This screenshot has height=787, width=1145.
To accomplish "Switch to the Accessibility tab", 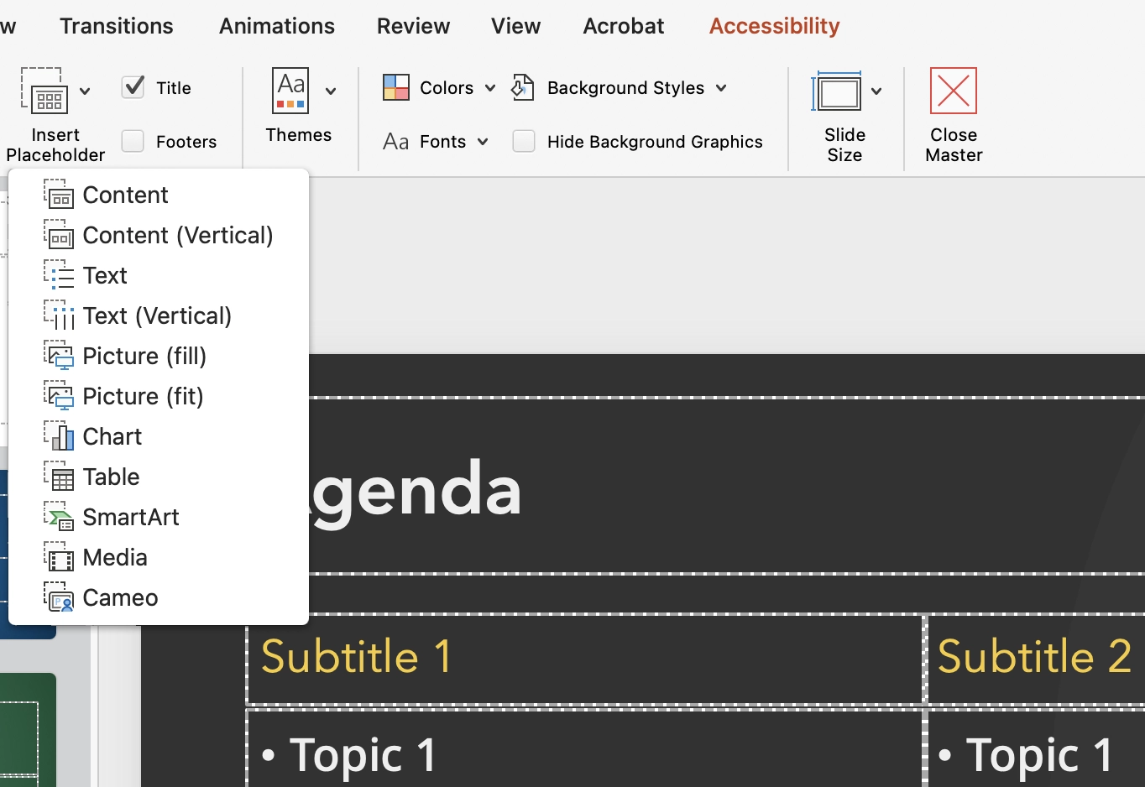I will pos(775,26).
